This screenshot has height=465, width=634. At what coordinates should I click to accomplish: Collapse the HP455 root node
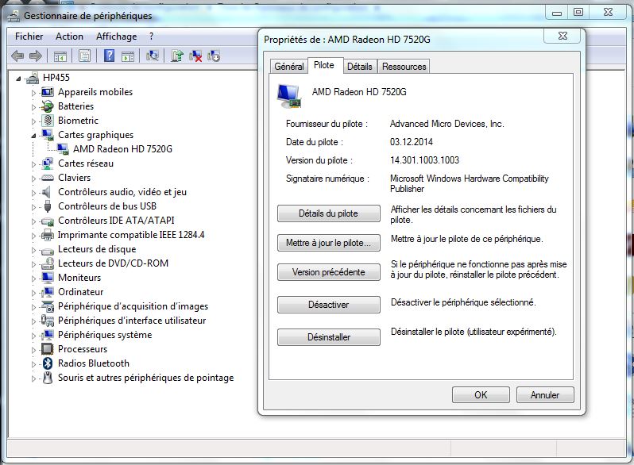coord(18,79)
